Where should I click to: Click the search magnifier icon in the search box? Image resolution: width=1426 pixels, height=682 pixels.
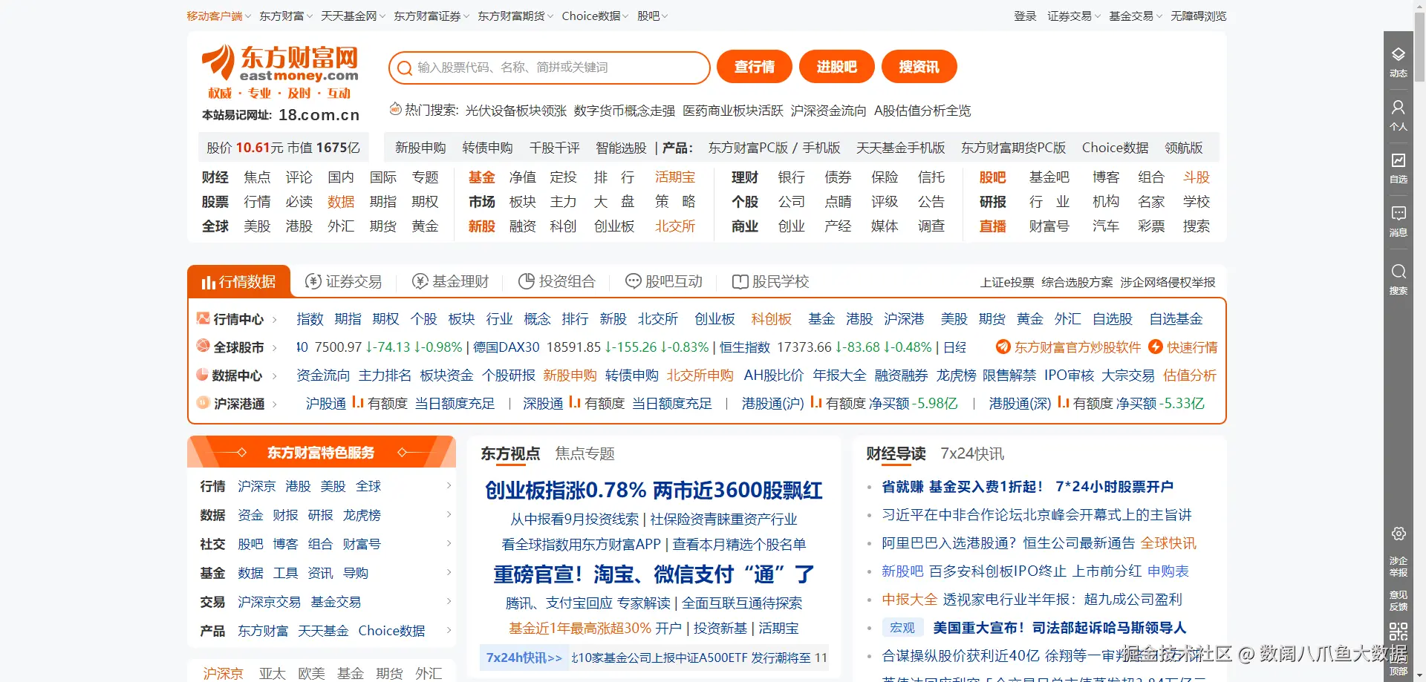[405, 68]
